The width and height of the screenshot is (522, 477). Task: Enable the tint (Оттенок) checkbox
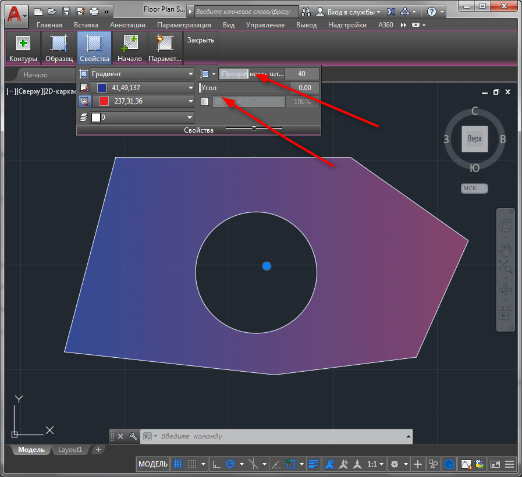(x=205, y=102)
